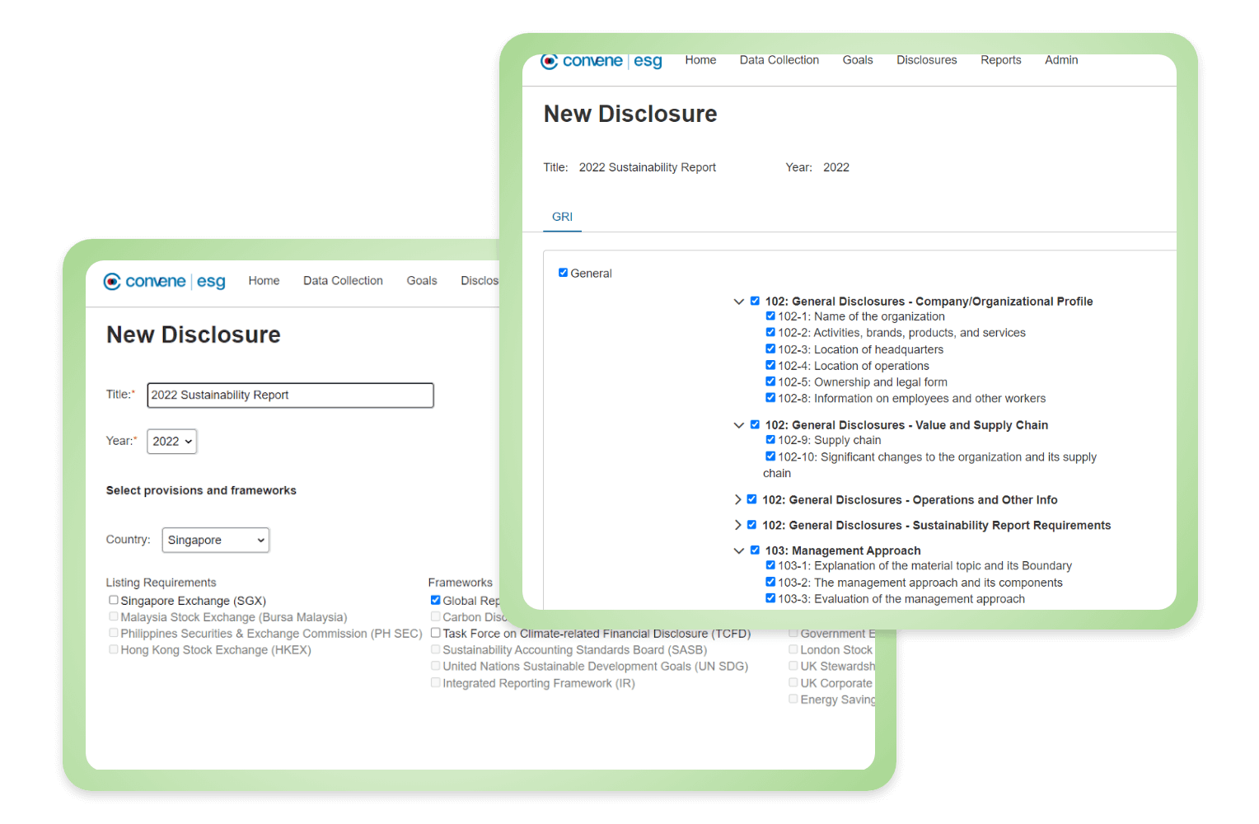1259x824 pixels.
Task: Click the Convene ESG logo in back window
Action: coord(164,282)
